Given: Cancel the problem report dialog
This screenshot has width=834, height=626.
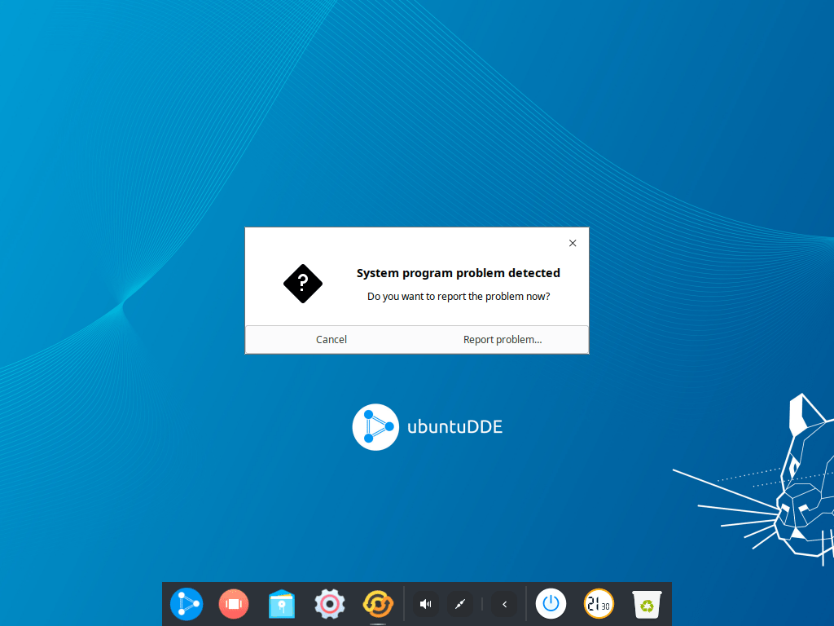Looking at the screenshot, I should click(331, 340).
